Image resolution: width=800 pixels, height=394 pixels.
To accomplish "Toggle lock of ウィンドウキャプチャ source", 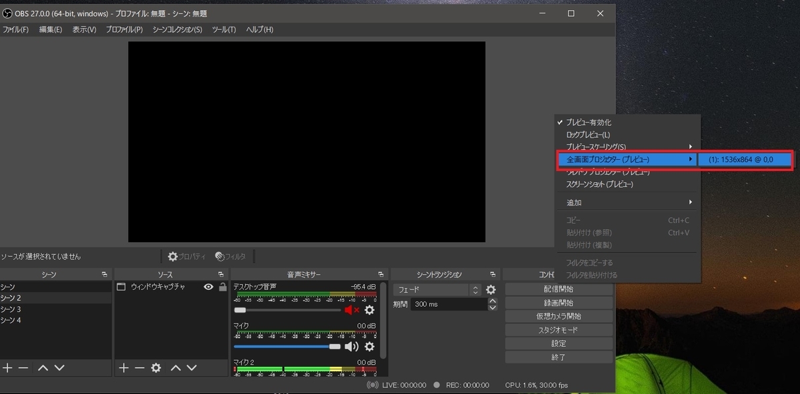I will pos(223,287).
